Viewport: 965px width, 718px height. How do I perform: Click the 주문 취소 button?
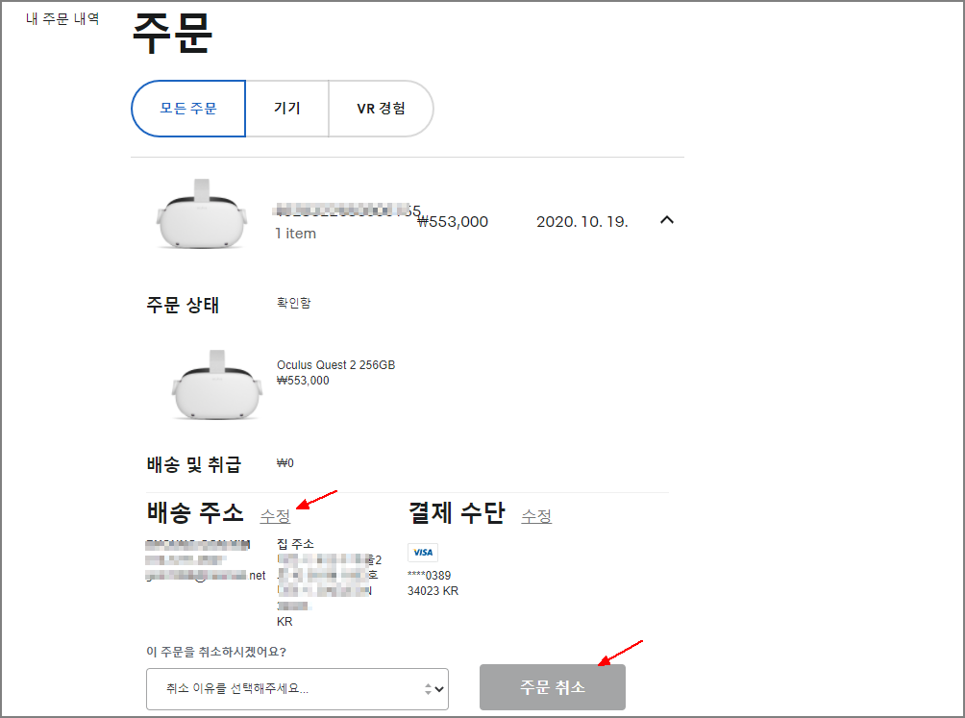553,687
